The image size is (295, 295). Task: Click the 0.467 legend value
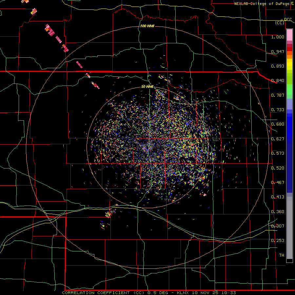point(278,183)
